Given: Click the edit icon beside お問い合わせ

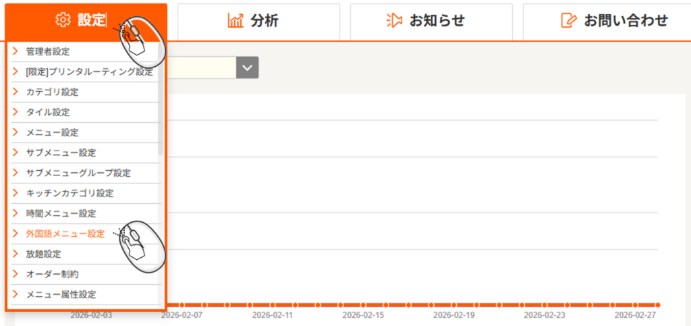Looking at the screenshot, I should coord(569,21).
